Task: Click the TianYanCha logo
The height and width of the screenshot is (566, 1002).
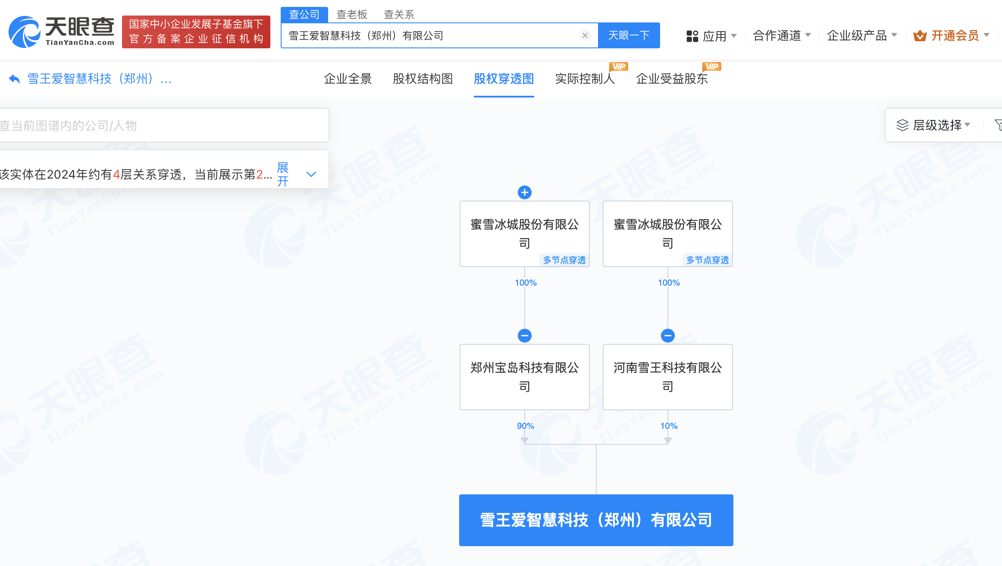Action: (x=62, y=32)
